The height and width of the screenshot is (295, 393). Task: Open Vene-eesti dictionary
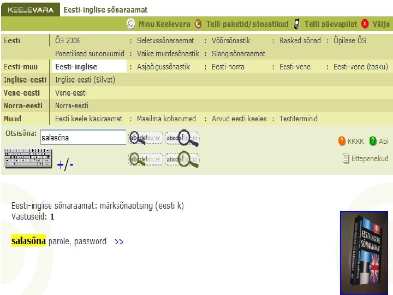tap(71, 93)
